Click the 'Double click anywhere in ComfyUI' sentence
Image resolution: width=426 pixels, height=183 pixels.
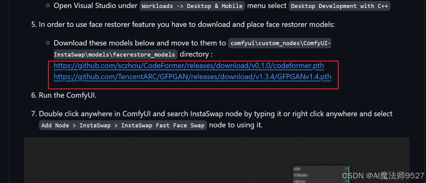[216, 114]
